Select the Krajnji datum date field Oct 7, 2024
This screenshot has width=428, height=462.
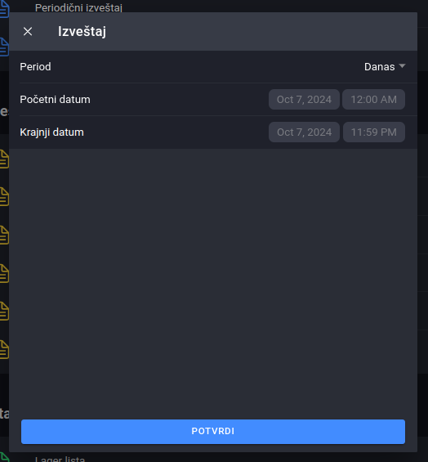(x=304, y=132)
